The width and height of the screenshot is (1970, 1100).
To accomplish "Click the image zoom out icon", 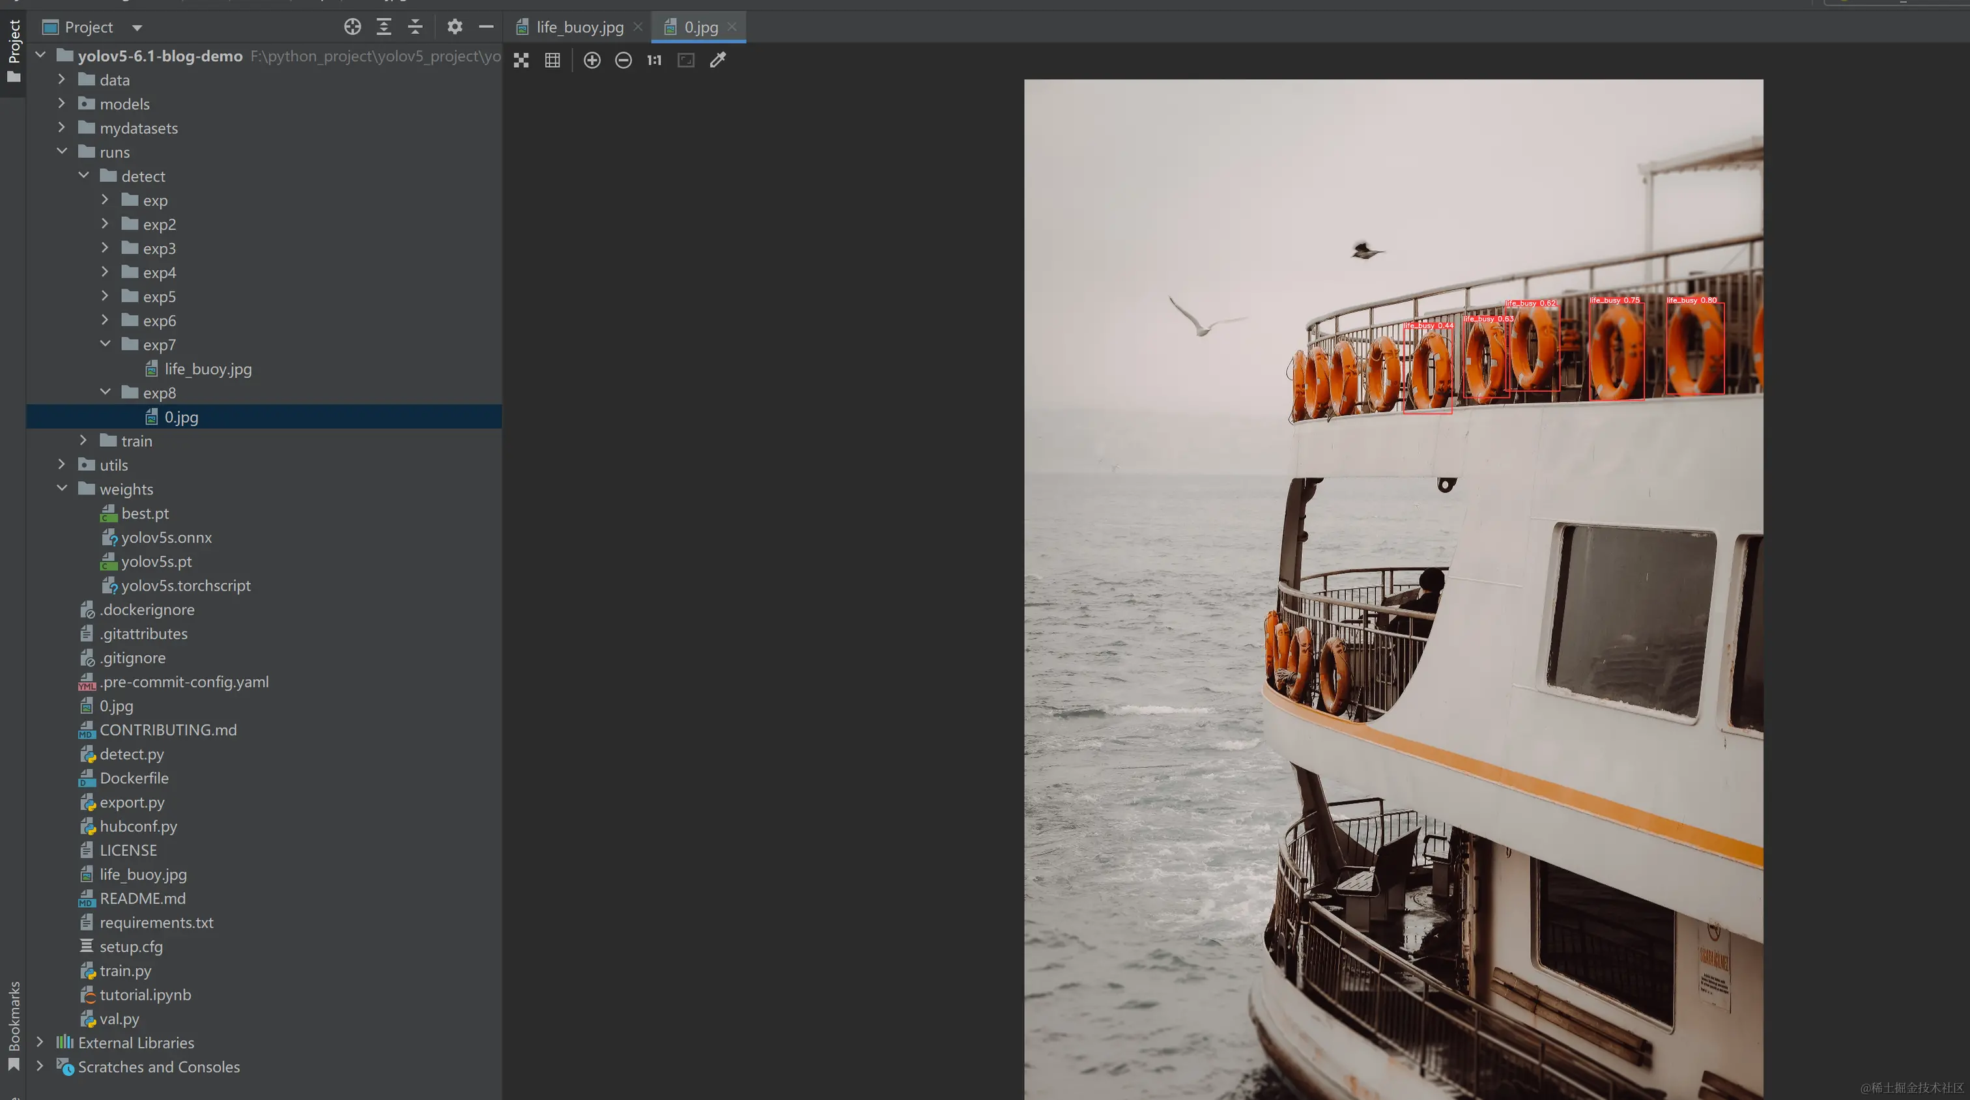I will [623, 61].
